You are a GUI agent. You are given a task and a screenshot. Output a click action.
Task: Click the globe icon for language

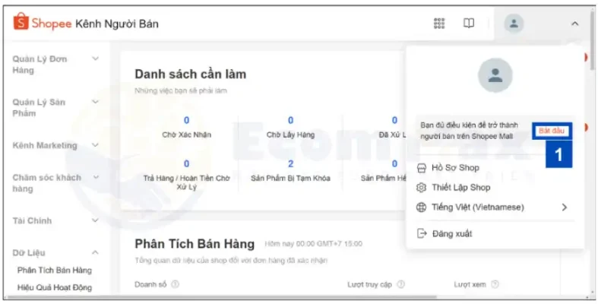coord(421,207)
